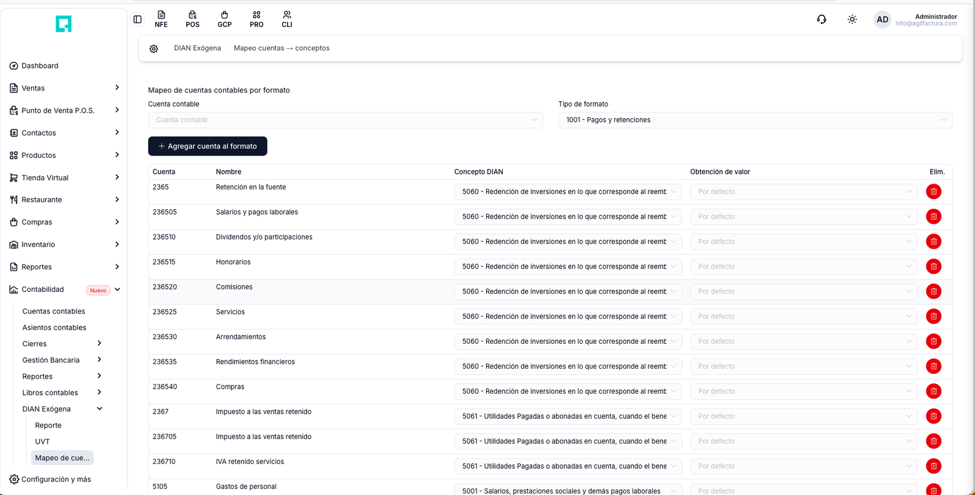
Task: Delete row 2365 Retención en la fuente
Action: [934, 191]
